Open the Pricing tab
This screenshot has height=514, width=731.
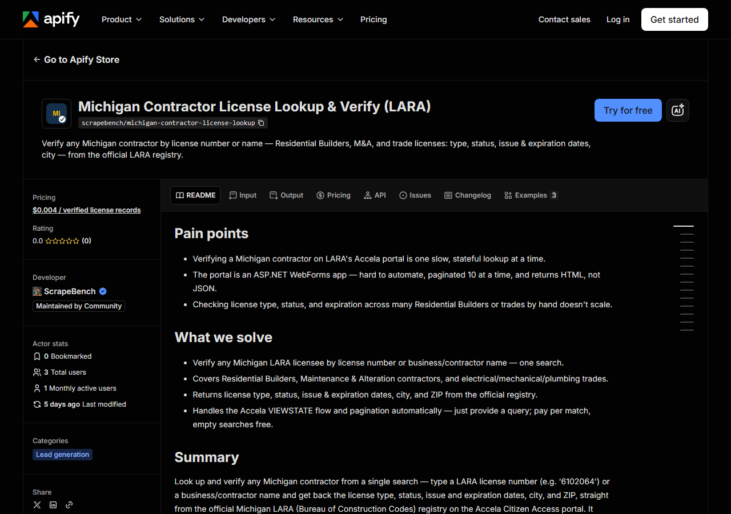[x=334, y=195]
